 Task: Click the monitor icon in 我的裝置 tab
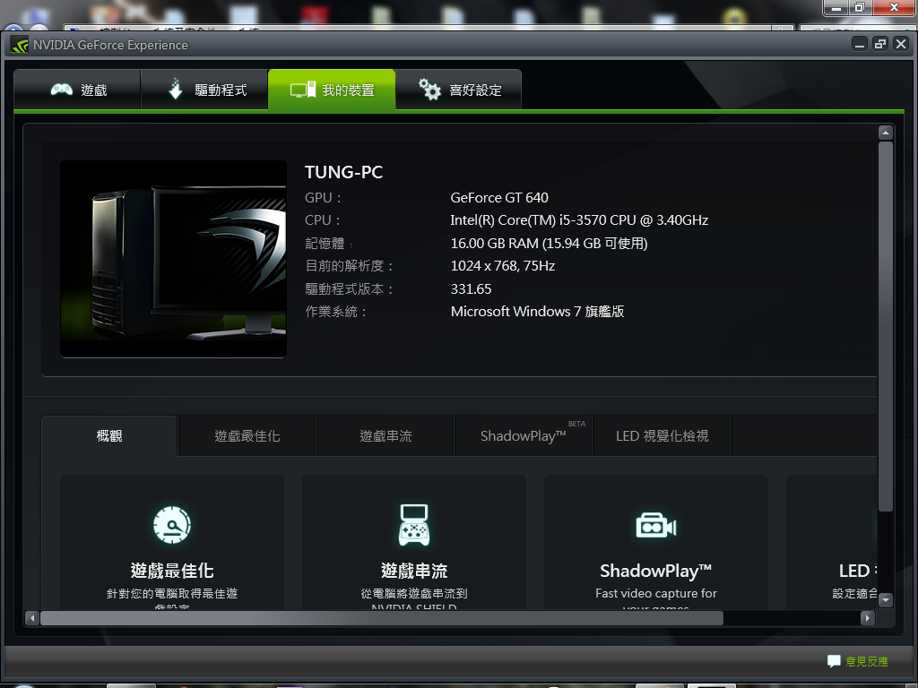(x=303, y=90)
